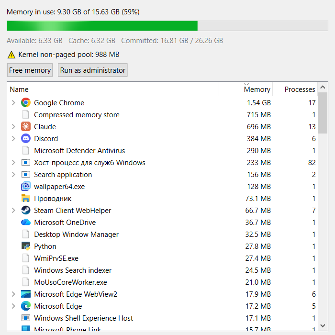
Task: Click the Хост-процесс для служб Windows icon
Action: 26,163
